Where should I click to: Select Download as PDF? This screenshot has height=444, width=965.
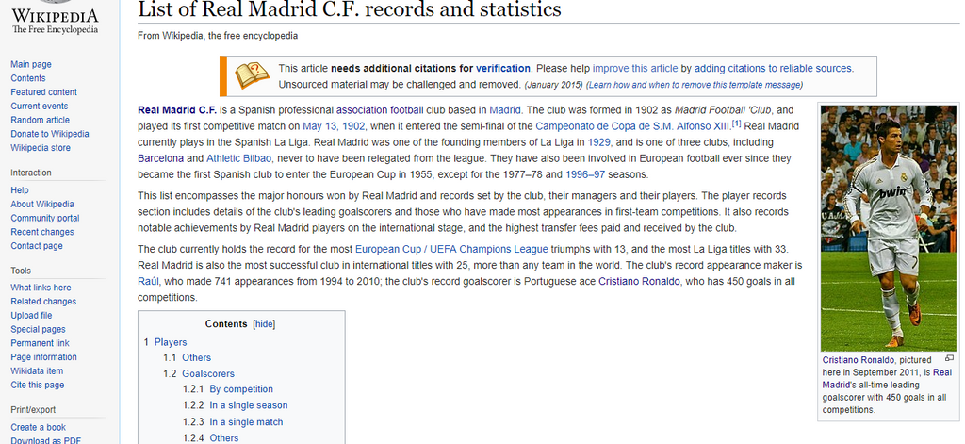pos(45,440)
